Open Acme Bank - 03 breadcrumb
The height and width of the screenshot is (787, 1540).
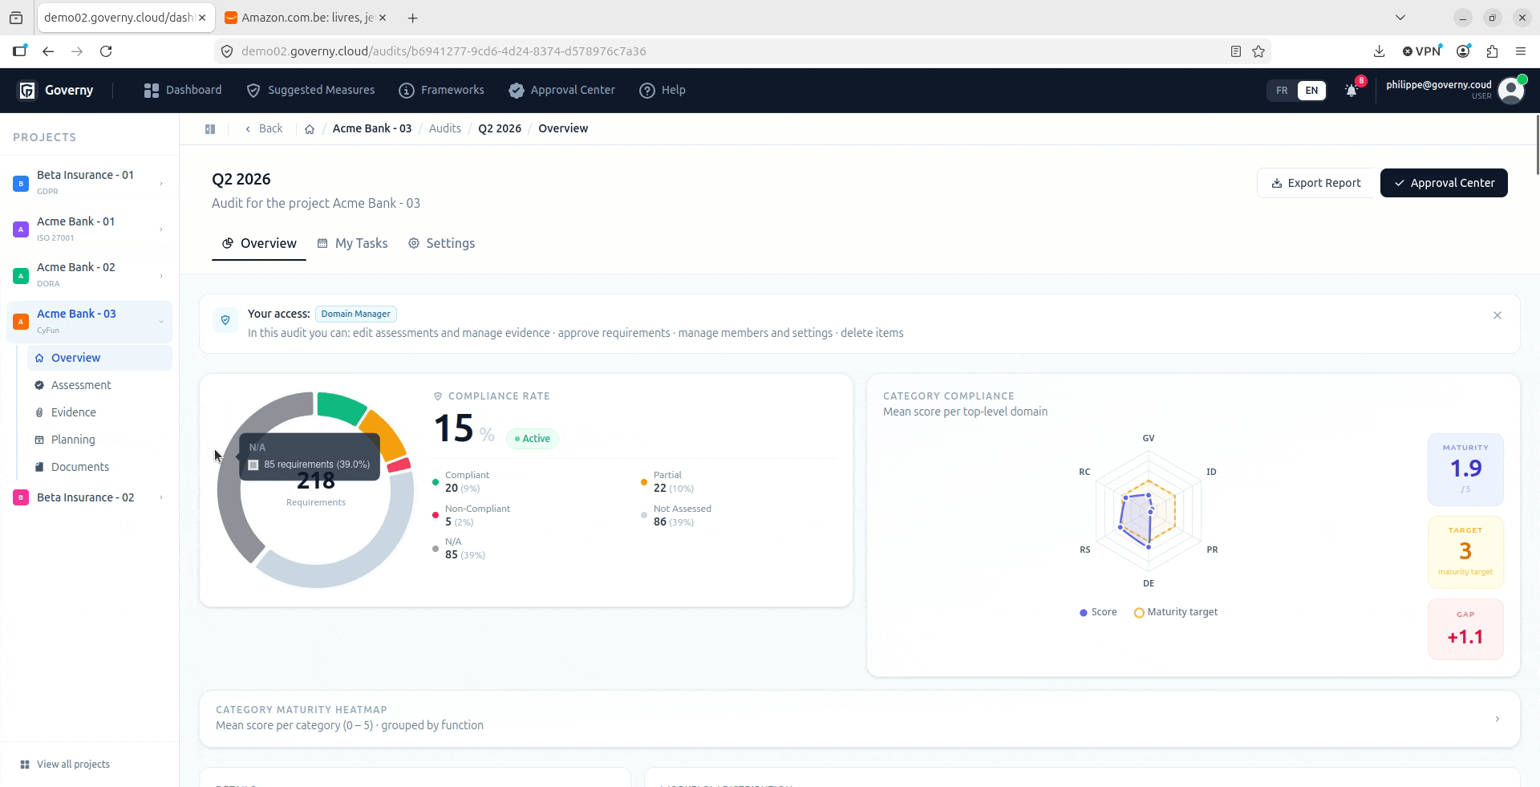(x=372, y=129)
